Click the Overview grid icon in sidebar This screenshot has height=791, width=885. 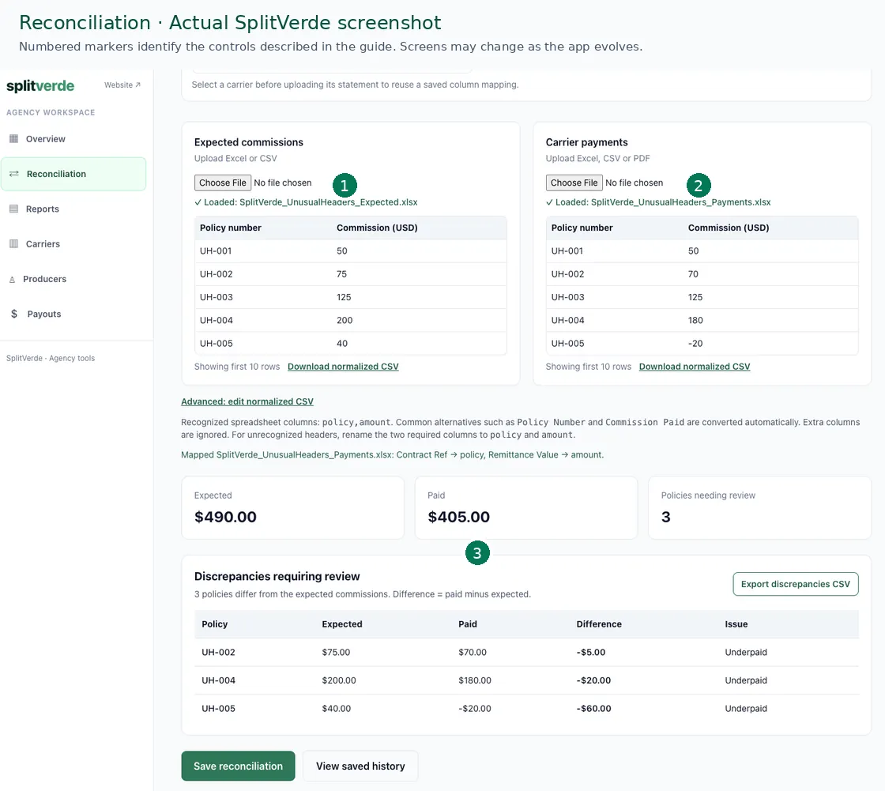click(x=14, y=139)
